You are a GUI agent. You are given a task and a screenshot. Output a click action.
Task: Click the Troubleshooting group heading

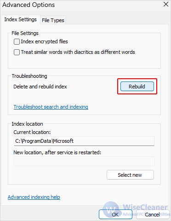tap(29, 76)
